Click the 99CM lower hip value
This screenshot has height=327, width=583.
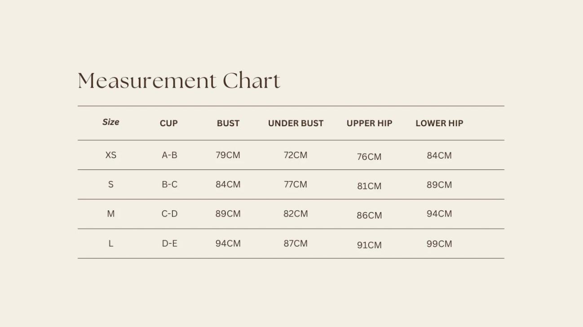pos(439,244)
